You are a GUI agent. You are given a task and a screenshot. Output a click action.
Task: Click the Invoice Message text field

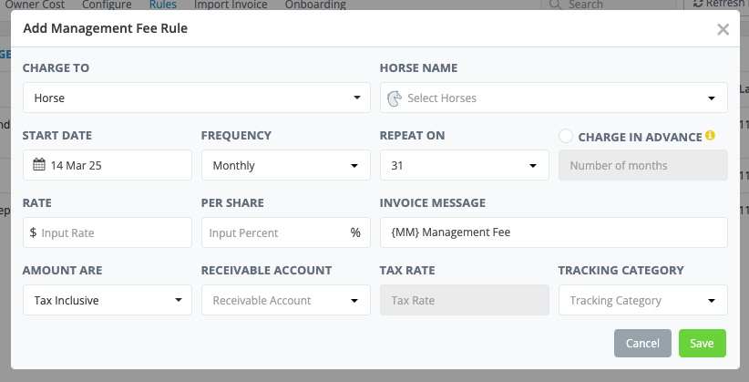coord(553,232)
